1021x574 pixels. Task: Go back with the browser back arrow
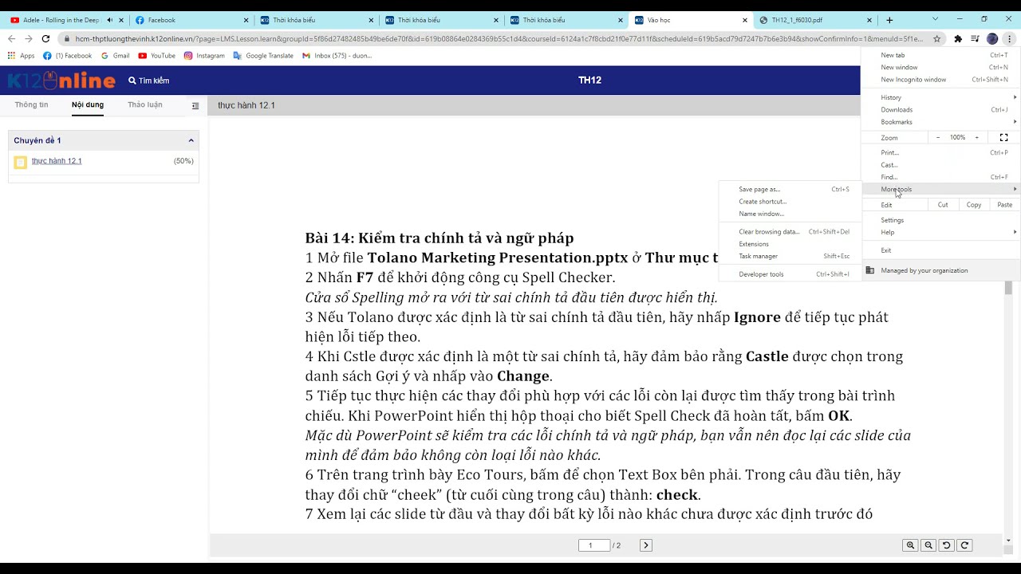click(x=11, y=38)
